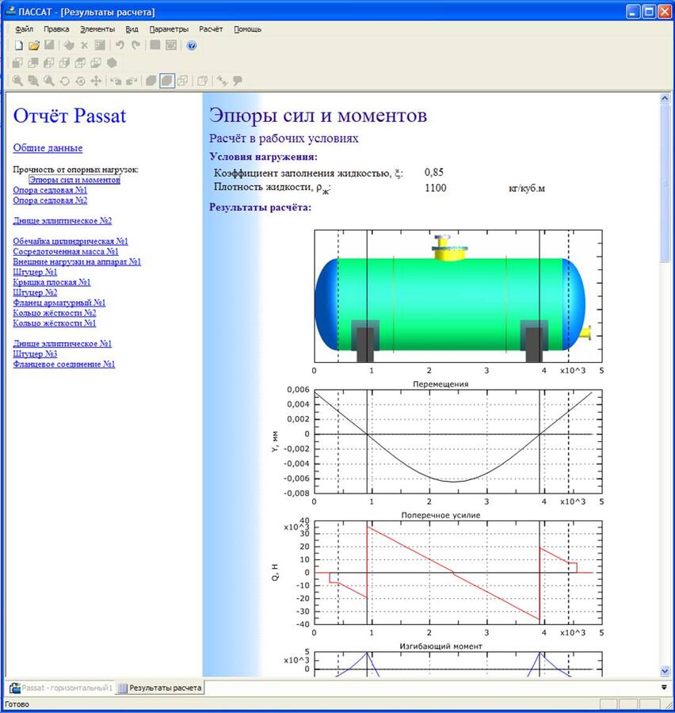Screen dimensions: 675x713
Task: Click the vertical scrollbar down arrow
Action: (665, 671)
